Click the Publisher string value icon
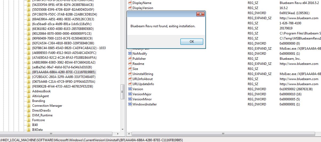321x142 pixels. [130, 58]
